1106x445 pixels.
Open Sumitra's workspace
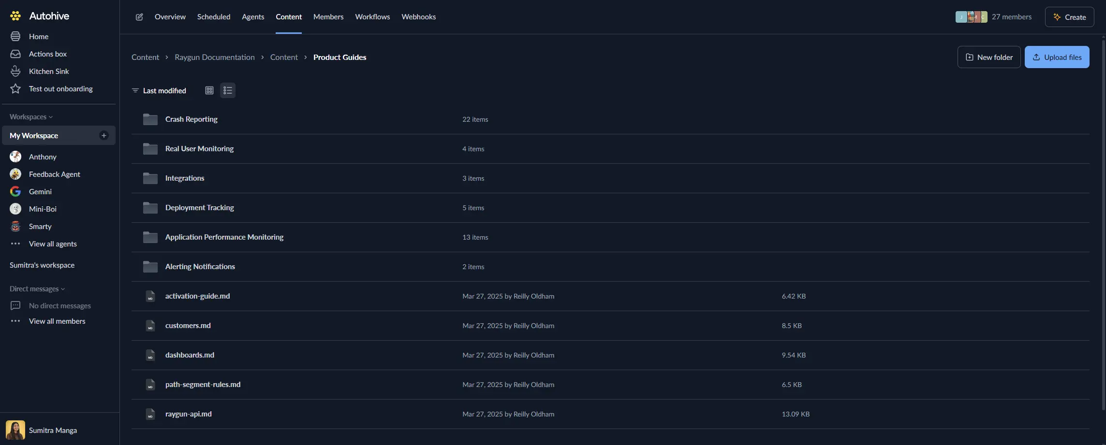(42, 265)
